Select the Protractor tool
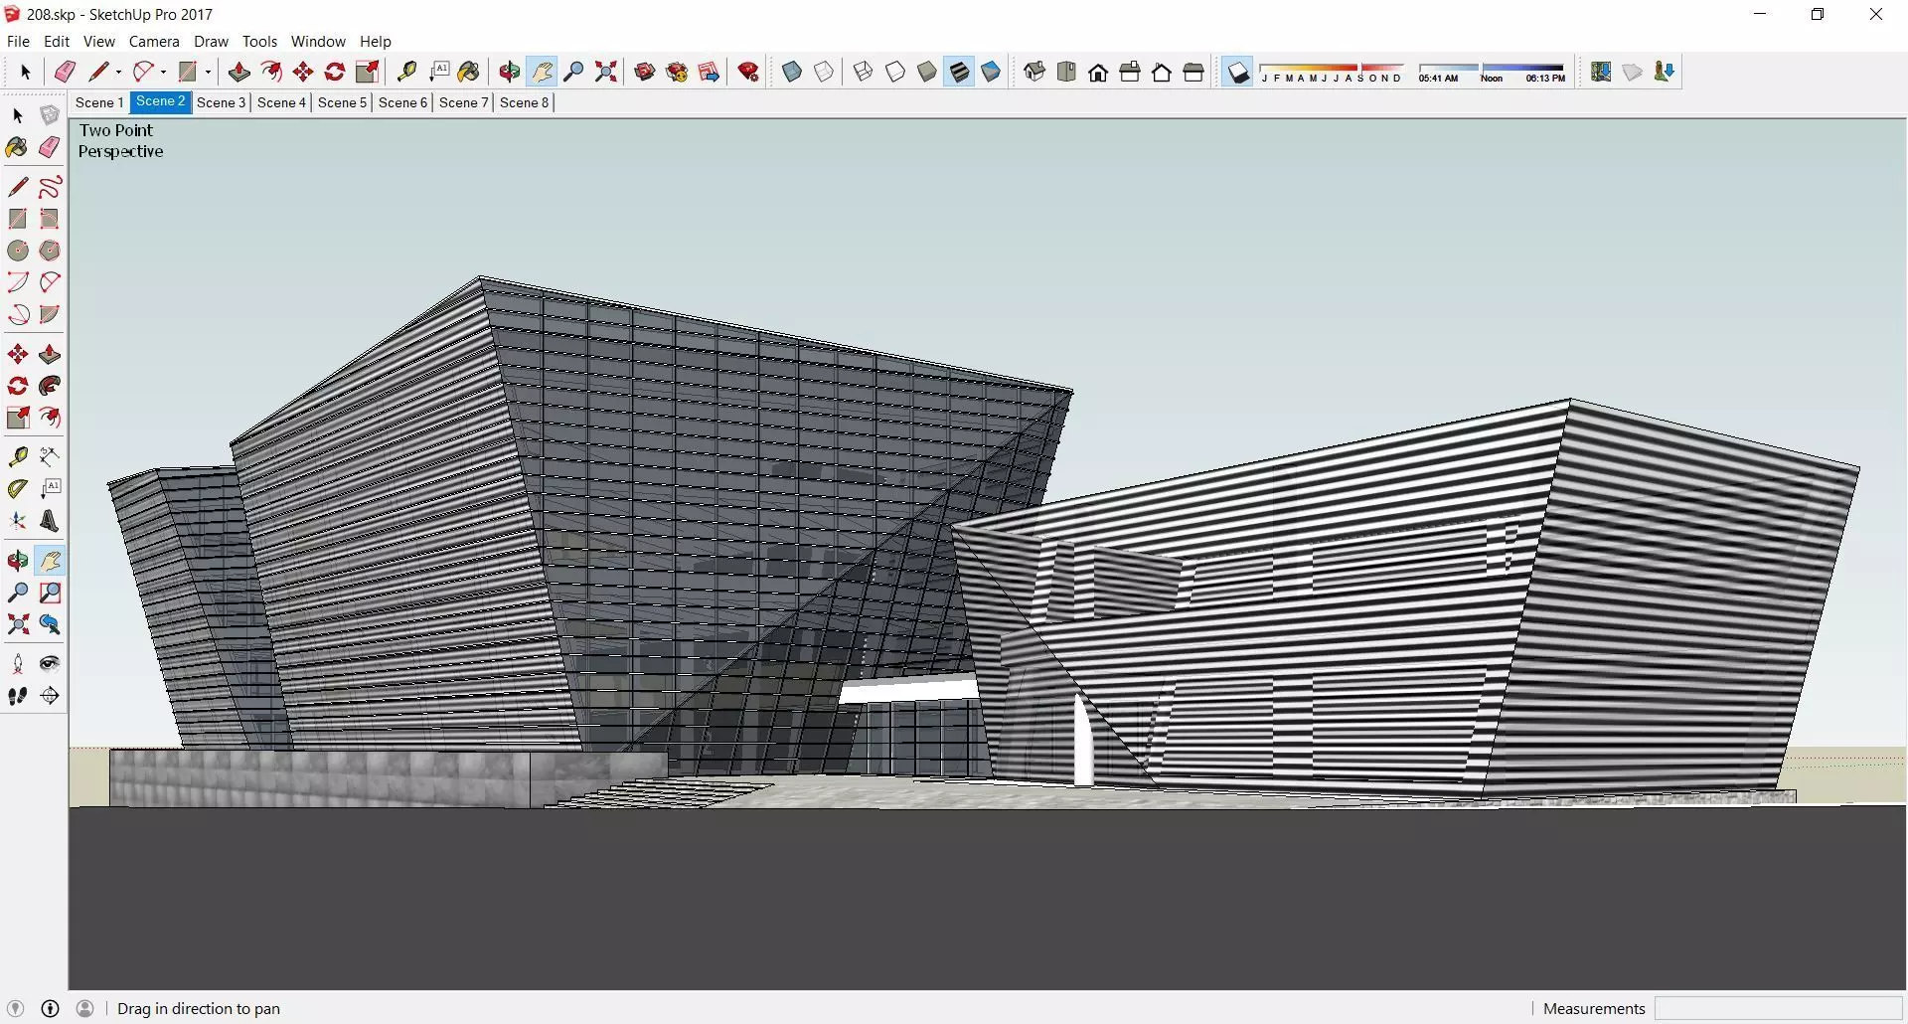Image resolution: width=1908 pixels, height=1024 pixels. (x=18, y=488)
